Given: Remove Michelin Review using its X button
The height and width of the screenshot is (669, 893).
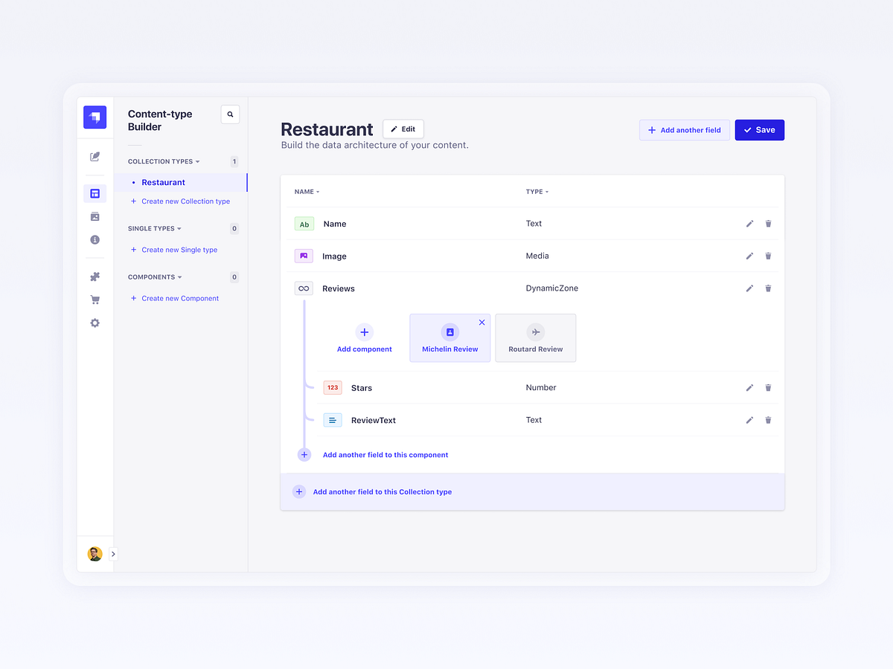Looking at the screenshot, I should click(481, 323).
